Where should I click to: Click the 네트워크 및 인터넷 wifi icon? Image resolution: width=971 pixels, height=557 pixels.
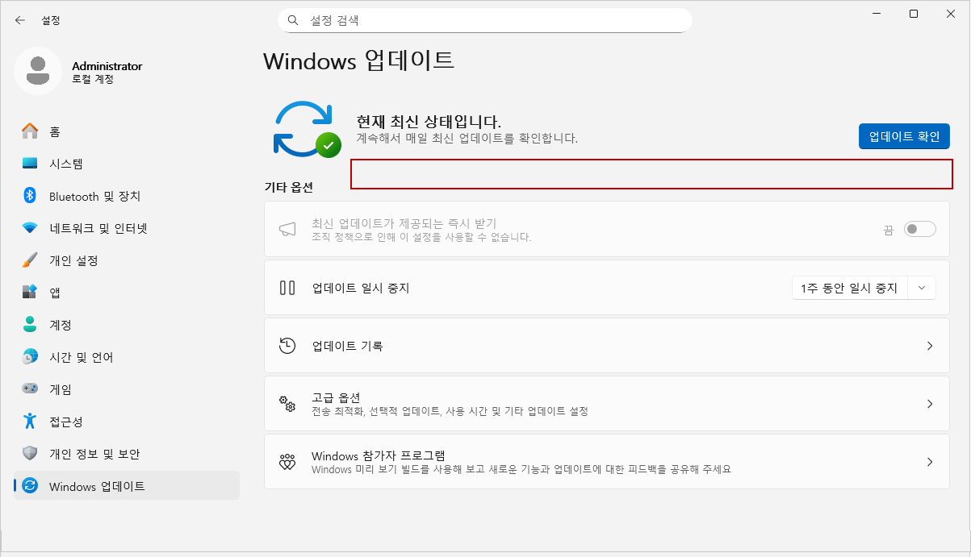[x=30, y=228]
